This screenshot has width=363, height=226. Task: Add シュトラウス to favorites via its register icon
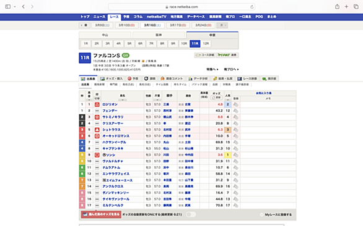[235, 130]
